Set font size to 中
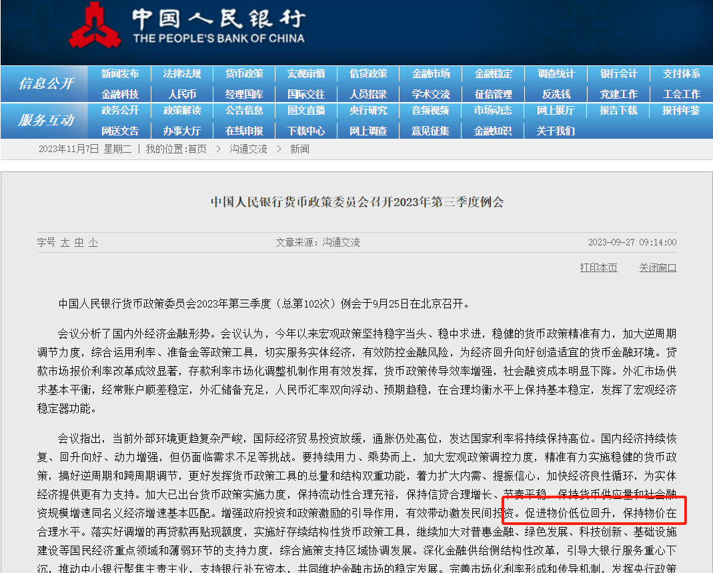The height and width of the screenshot is (573, 713). point(79,242)
